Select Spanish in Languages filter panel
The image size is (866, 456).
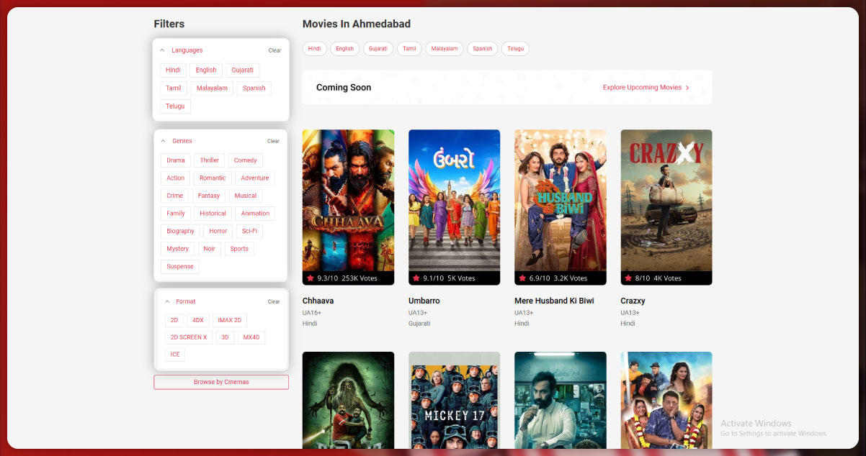click(x=254, y=88)
